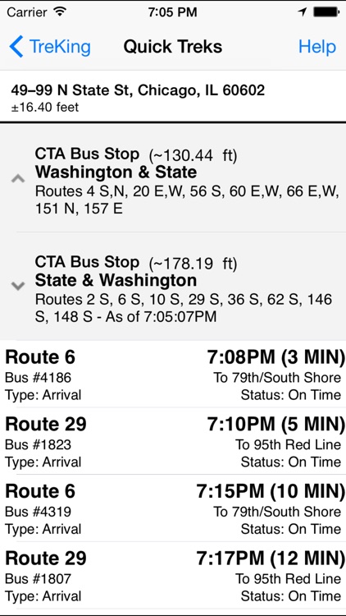Tap the location services arrow icon
Image resolution: width=346 pixels, height=616 pixels.
302,12
